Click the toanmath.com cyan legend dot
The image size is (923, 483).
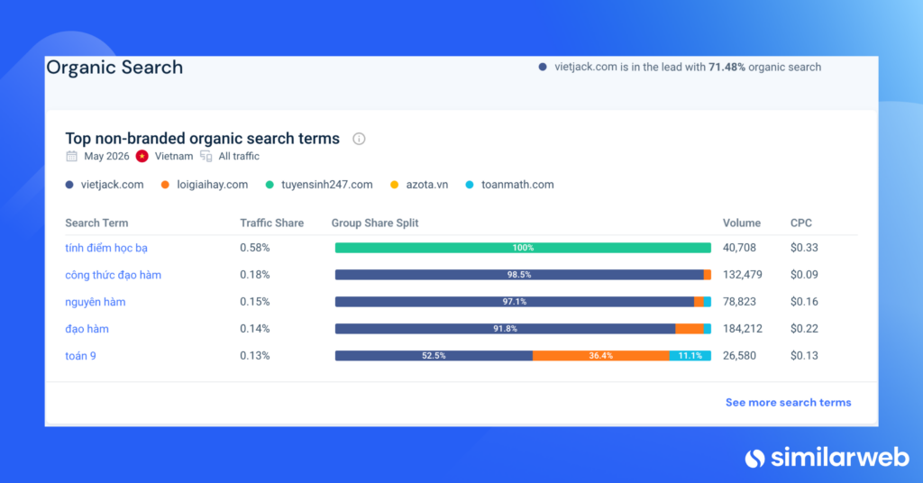[470, 185]
